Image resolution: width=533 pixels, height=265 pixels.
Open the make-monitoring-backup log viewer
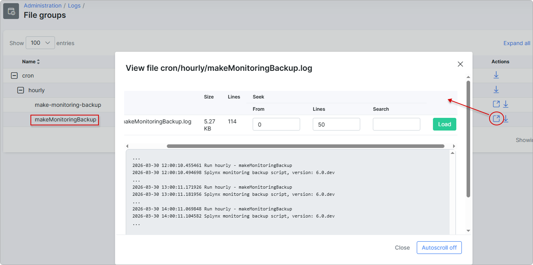(x=496, y=104)
